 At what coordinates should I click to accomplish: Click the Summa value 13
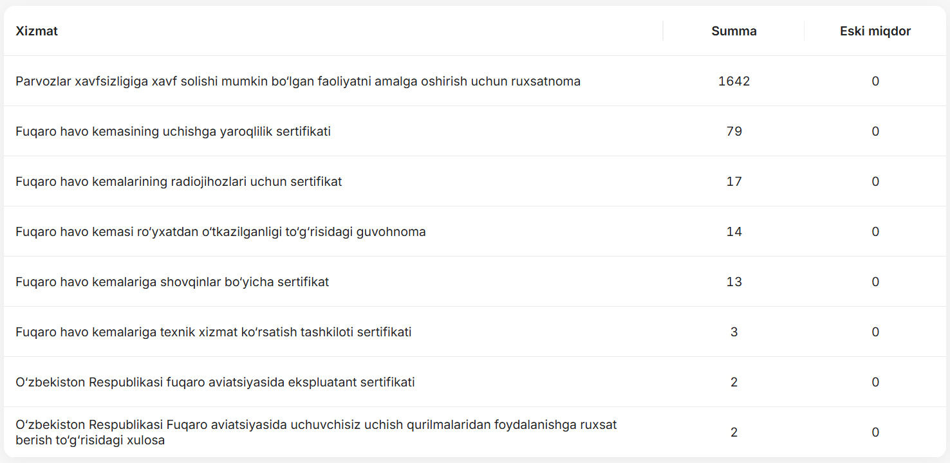[734, 282]
